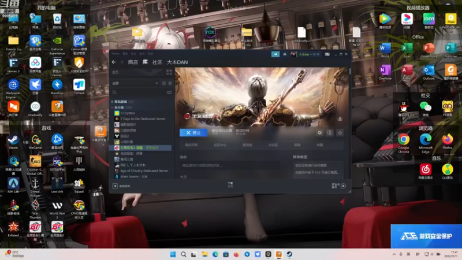Open the WeGame desktop shortcut

(35, 142)
